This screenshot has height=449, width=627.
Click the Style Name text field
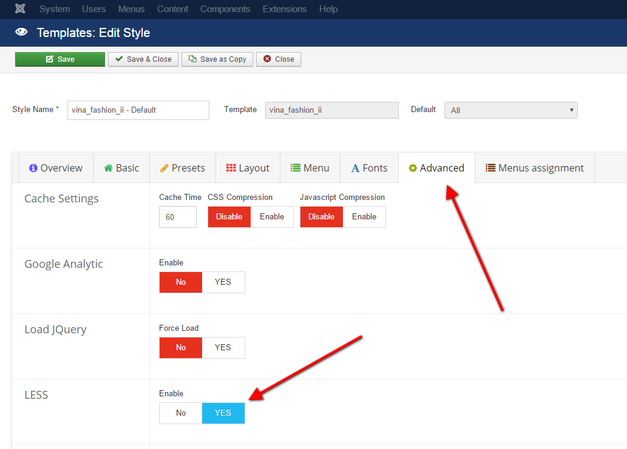click(138, 110)
